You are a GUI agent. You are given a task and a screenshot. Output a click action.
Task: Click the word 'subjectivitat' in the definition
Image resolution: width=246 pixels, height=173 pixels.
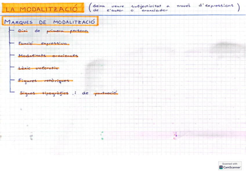146,6
